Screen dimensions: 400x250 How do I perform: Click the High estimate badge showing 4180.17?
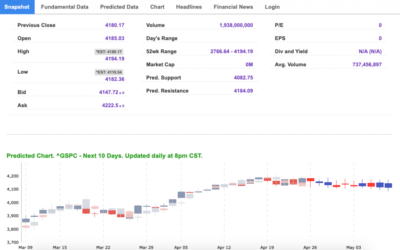point(109,51)
